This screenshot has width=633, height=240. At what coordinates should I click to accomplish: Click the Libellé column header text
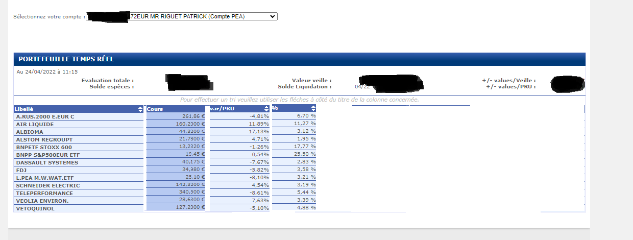pyautogui.click(x=24, y=109)
